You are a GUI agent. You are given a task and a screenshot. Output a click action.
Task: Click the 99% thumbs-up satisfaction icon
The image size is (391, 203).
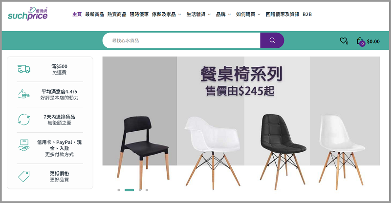[x=23, y=94]
